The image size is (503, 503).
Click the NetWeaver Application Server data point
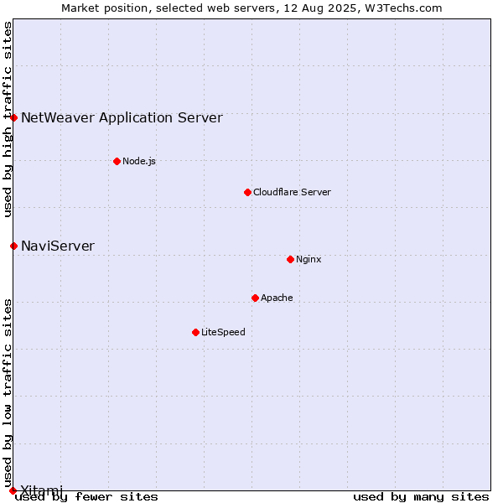point(13,117)
